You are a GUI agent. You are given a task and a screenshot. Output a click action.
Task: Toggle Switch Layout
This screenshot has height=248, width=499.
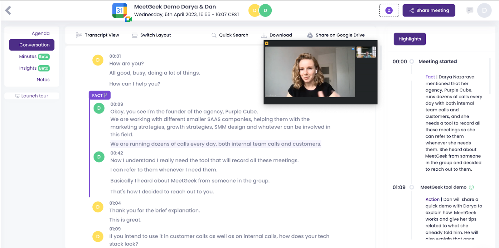pyautogui.click(x=152, y=35)
